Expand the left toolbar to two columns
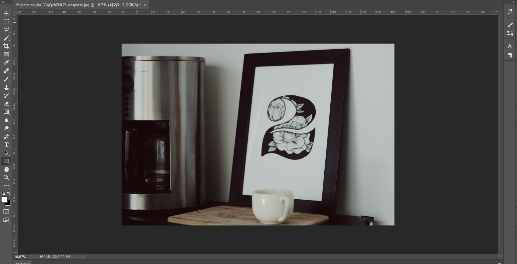The width and height of the screenshot is (517, 264). 3,2
